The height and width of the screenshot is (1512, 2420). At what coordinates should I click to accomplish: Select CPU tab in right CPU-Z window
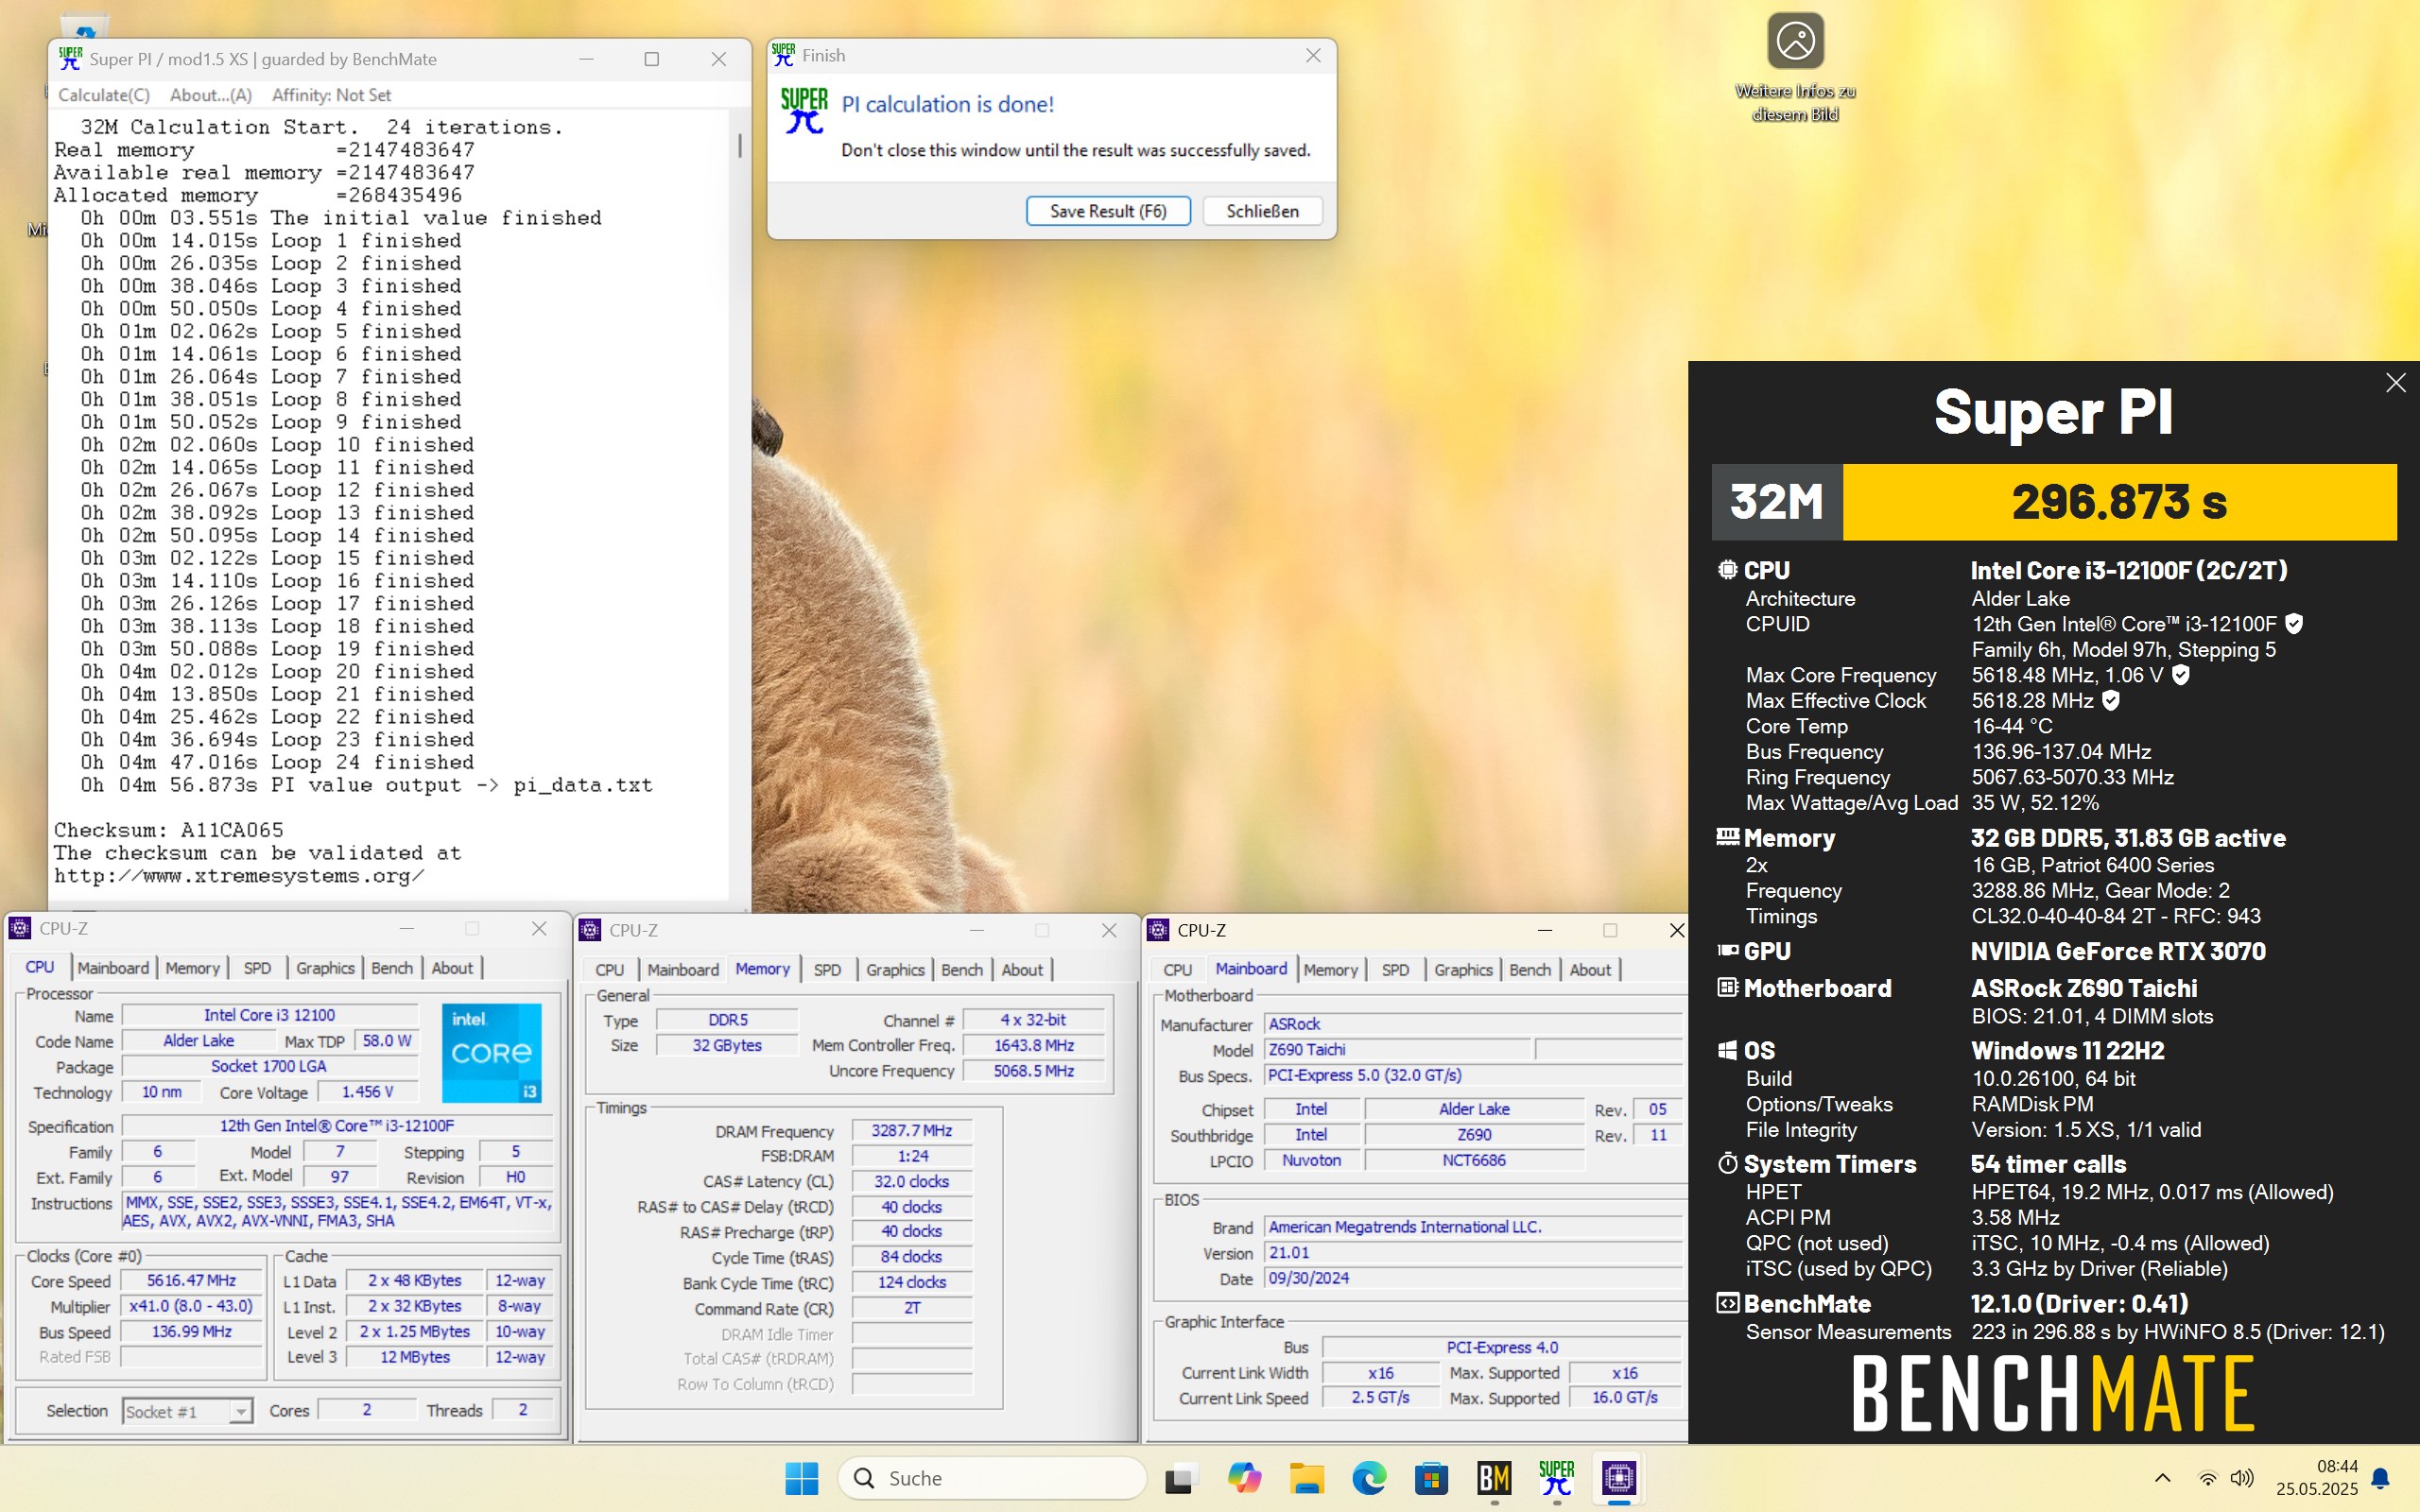click(1177, 970)
